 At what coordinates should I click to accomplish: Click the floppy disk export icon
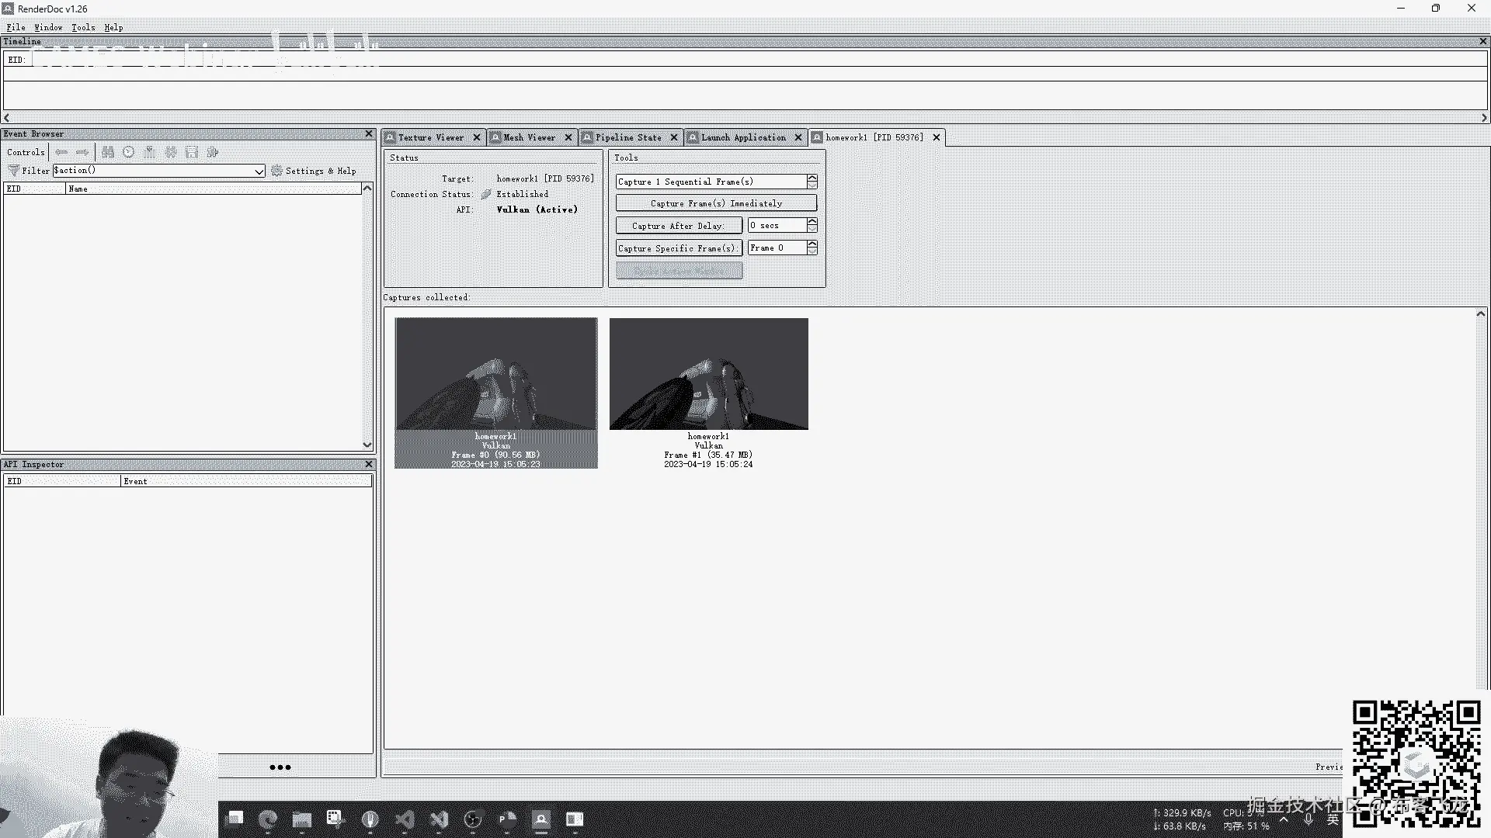click(192, 152)
